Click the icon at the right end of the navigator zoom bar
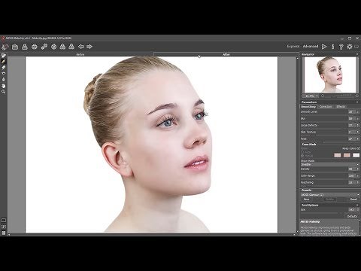361x271 pixels. coord(356,96)
